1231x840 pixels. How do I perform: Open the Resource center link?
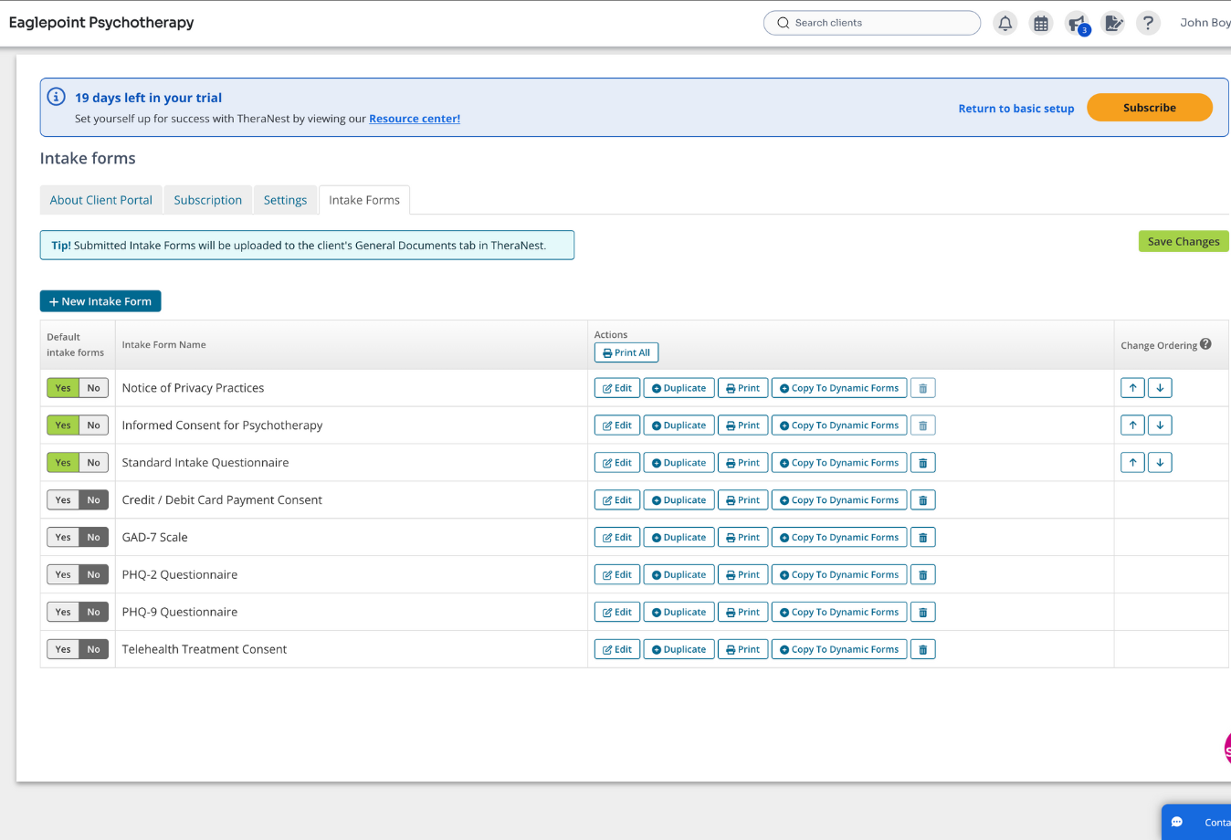point(415,119)
